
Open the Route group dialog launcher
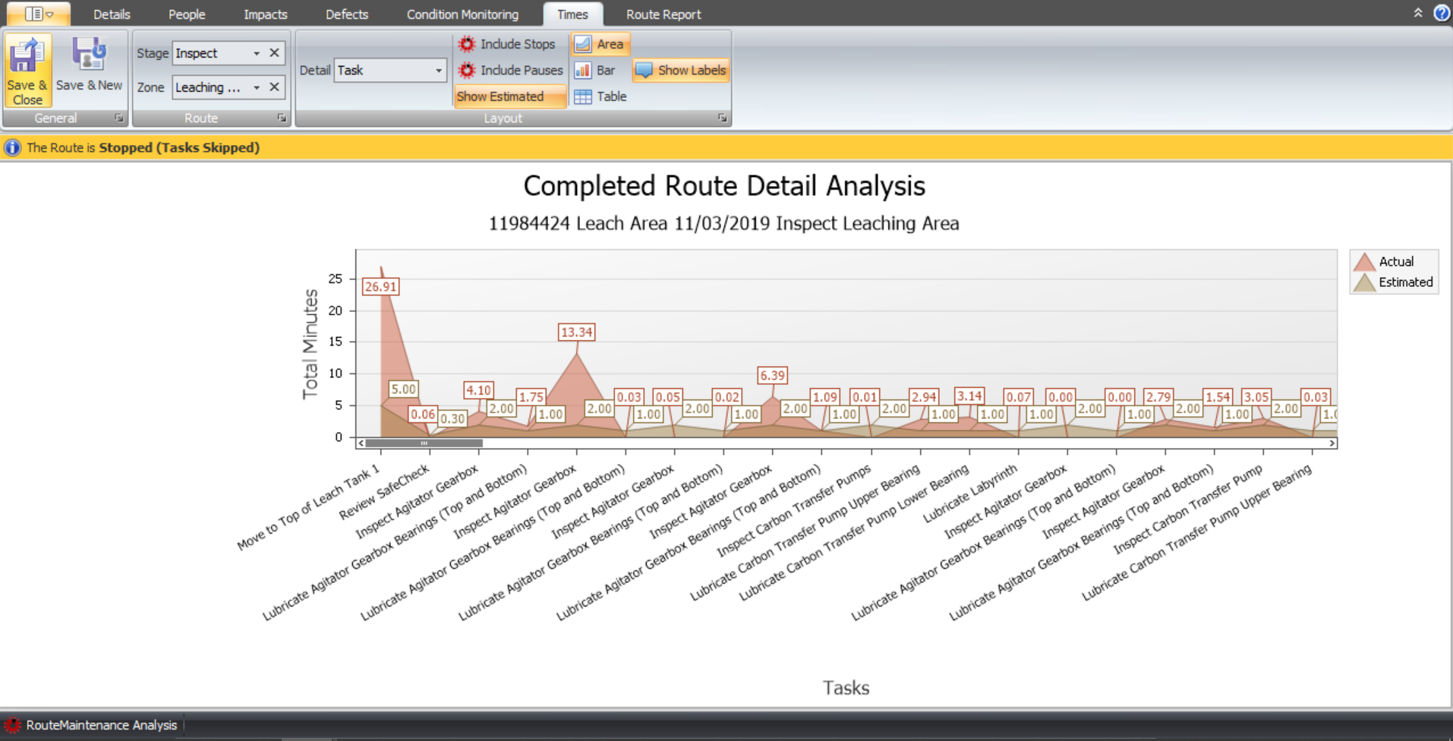(x=282, y=118)
